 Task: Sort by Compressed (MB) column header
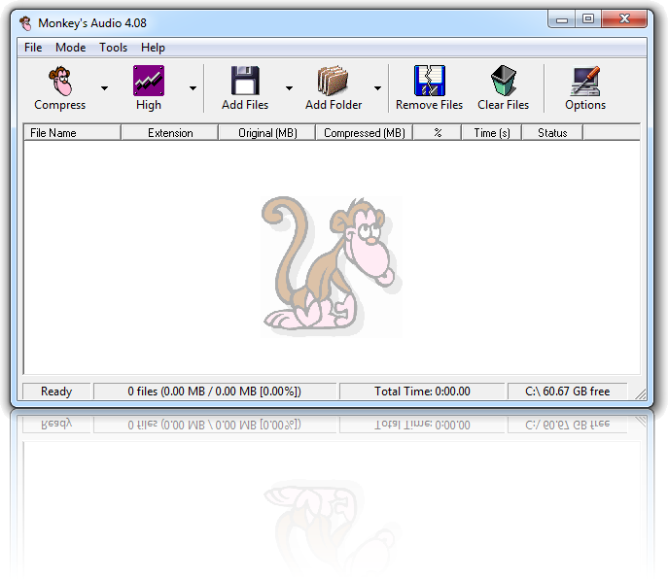tap(364, 133)
